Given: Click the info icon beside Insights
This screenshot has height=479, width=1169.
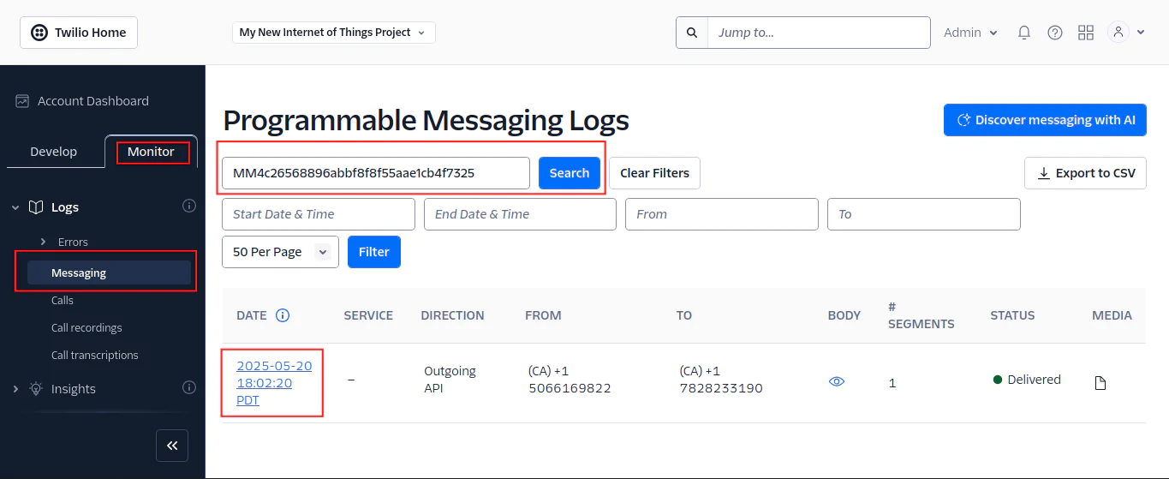Looking at the screenshot, I should [x=189, y=387].
